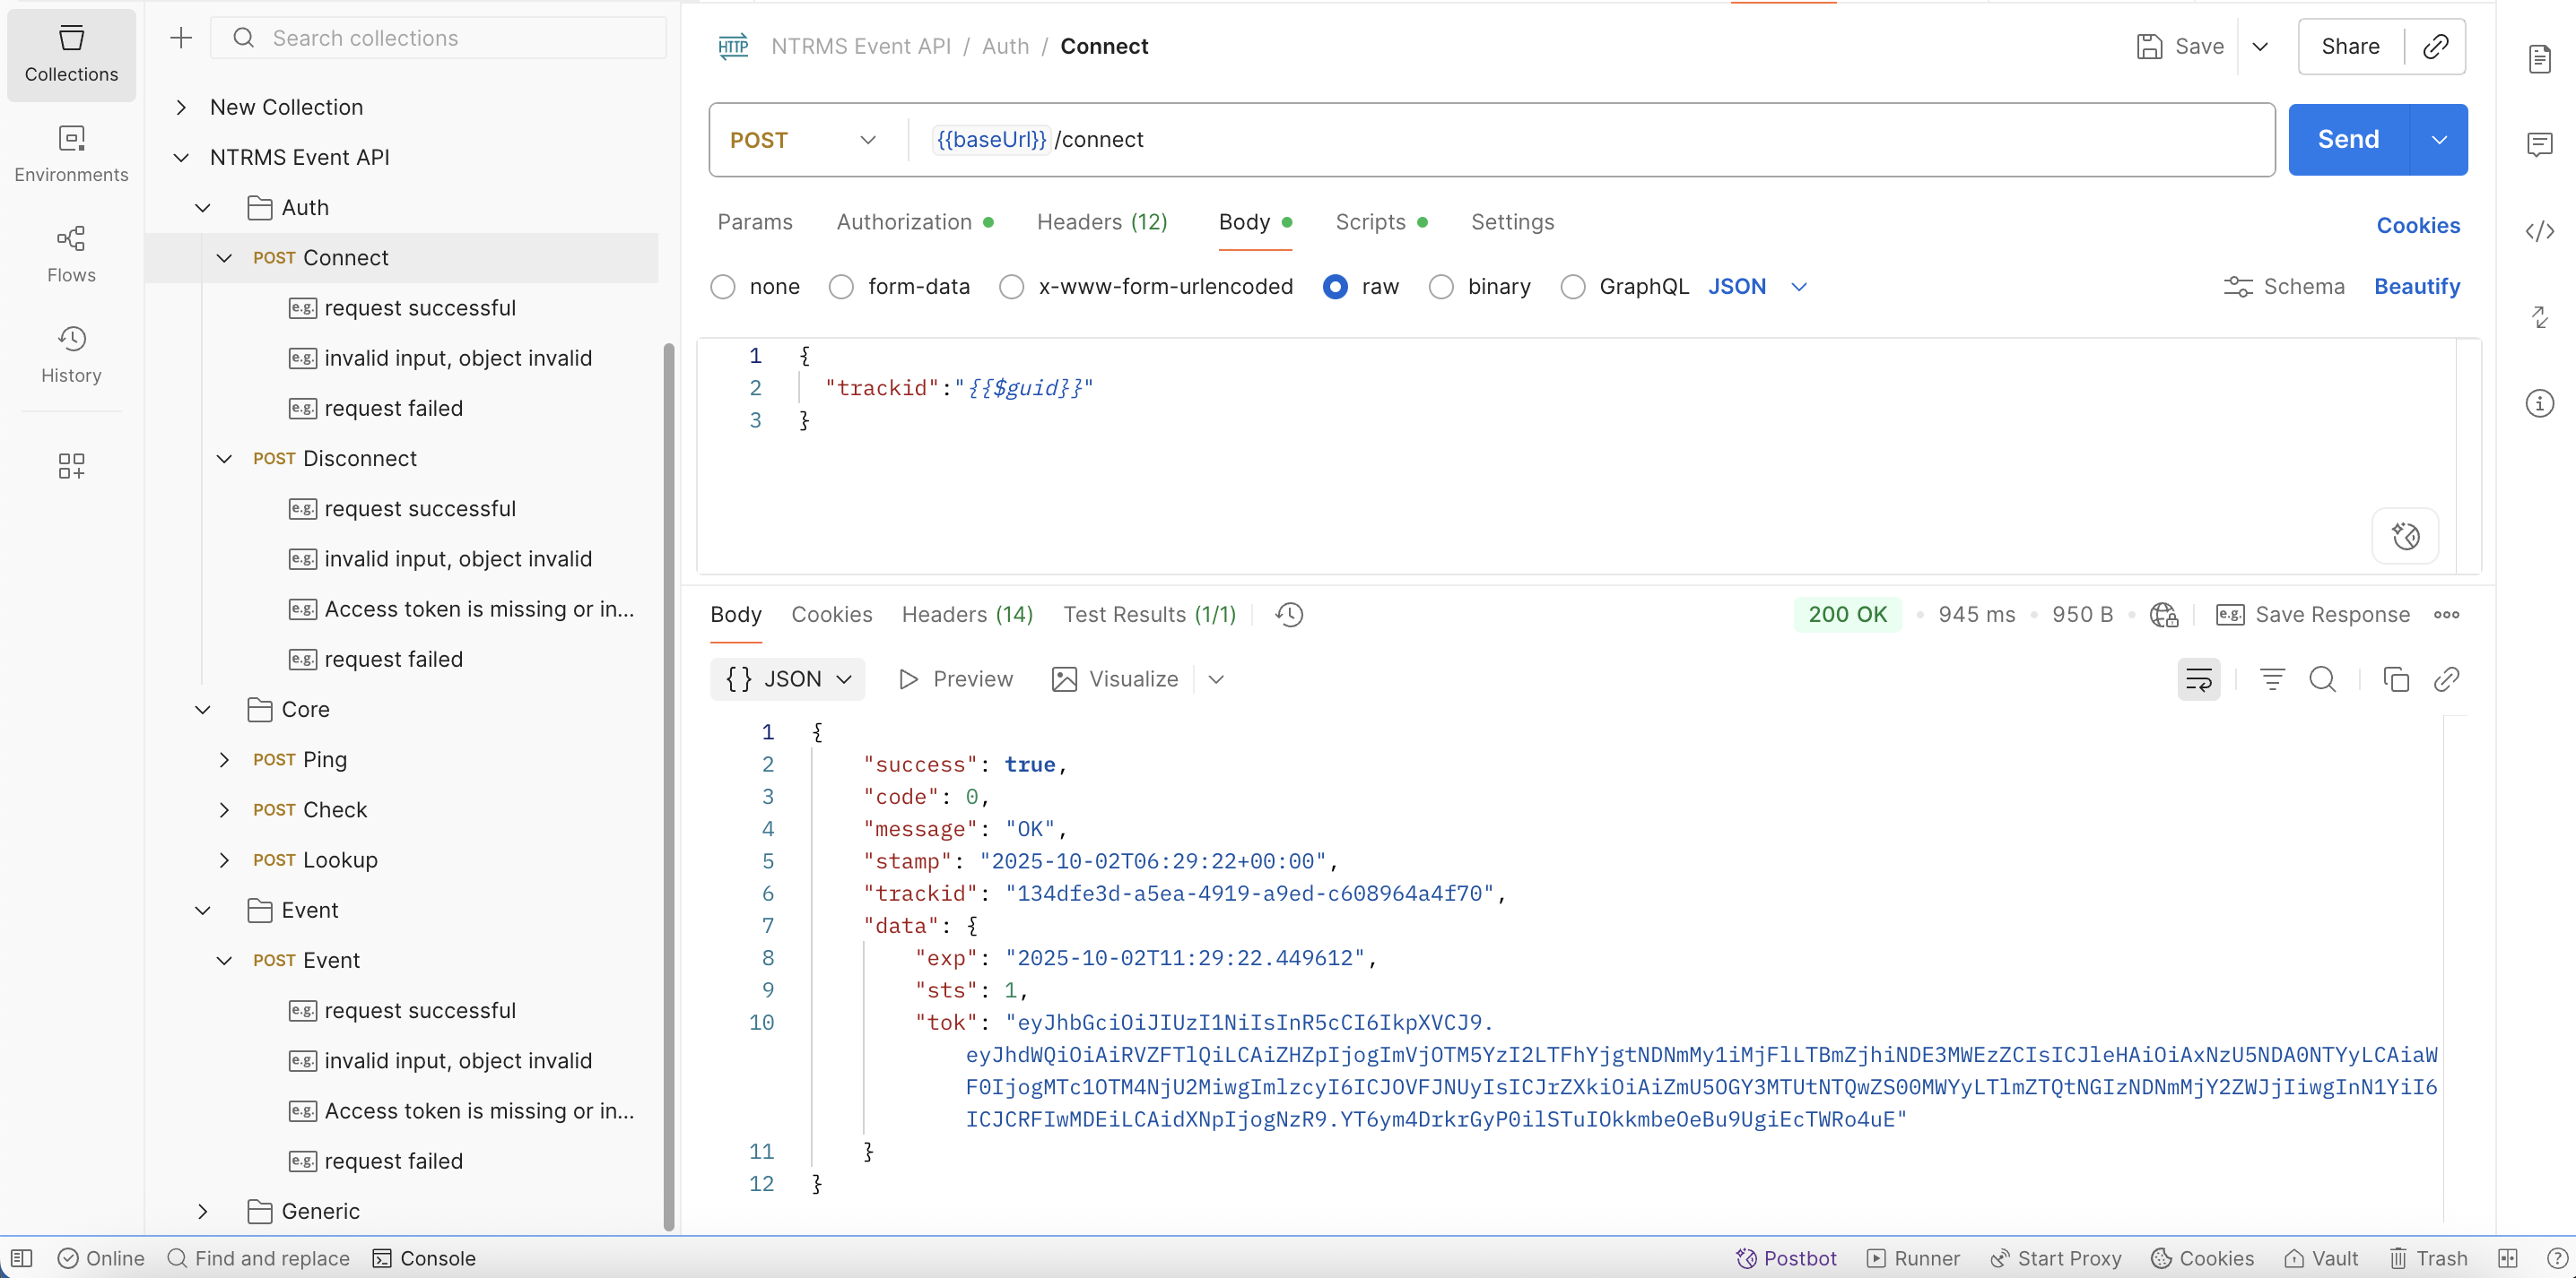
Task: Select the binary body type radio
Action: pyautogui.click(x=1440, y=288)
